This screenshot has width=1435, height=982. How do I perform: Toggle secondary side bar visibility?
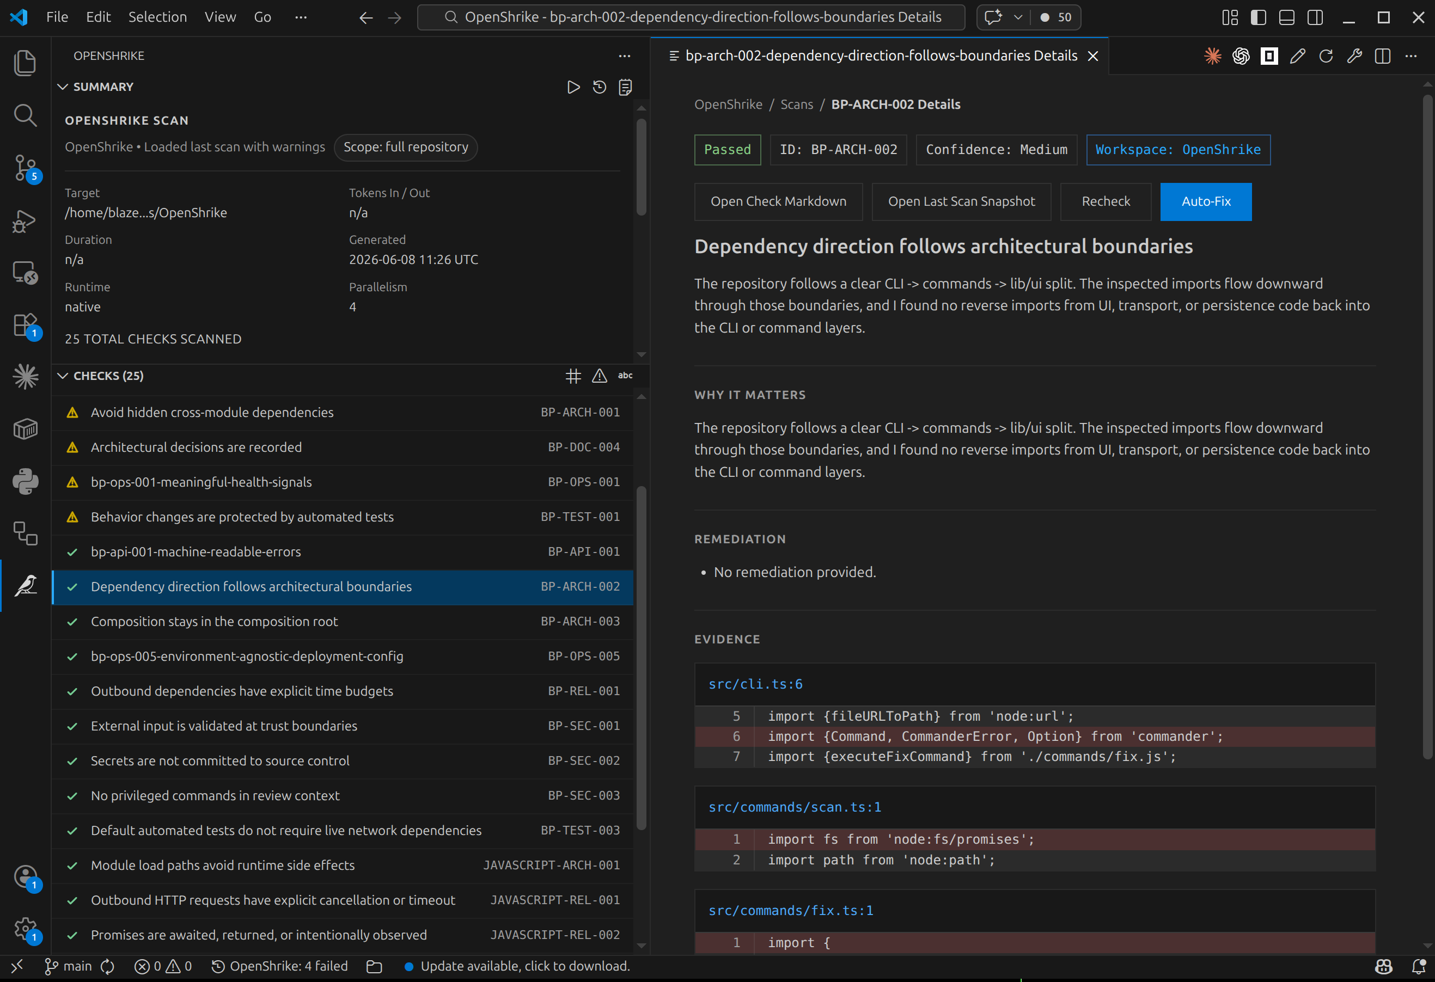[x=1315, y=17]
